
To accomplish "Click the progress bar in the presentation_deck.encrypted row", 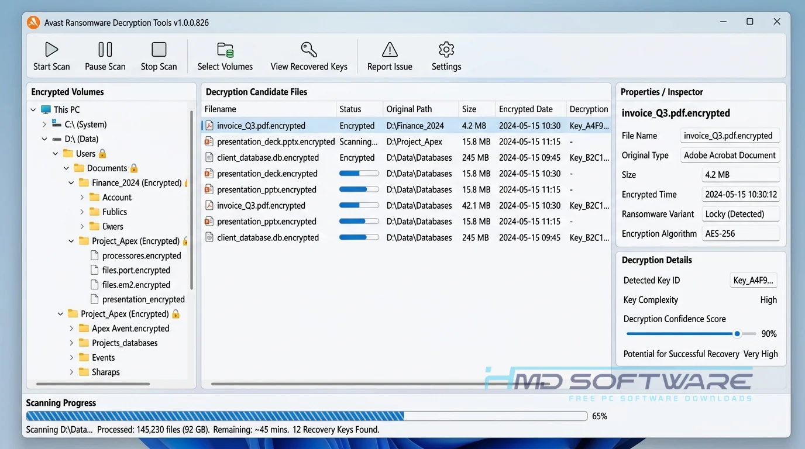I will pyautogui.click(x=359, y=174).
